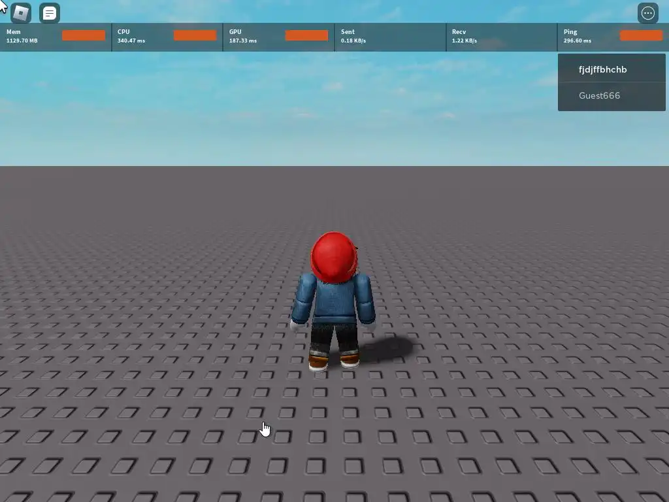The width and height of the screenshot is (669, 502).
Task: Select the CPU performance stat panel
Action: pyautogui.click(x=167, y=37)
